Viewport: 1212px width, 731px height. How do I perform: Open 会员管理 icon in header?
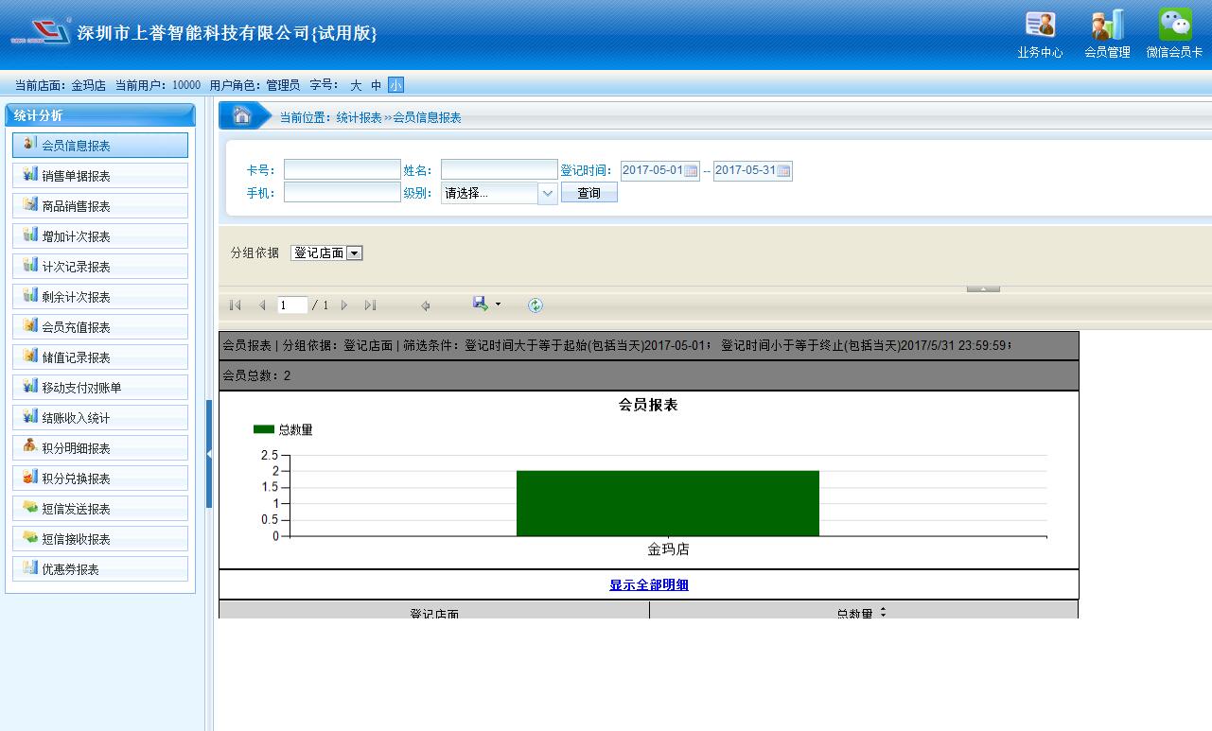click(1107, 26)
